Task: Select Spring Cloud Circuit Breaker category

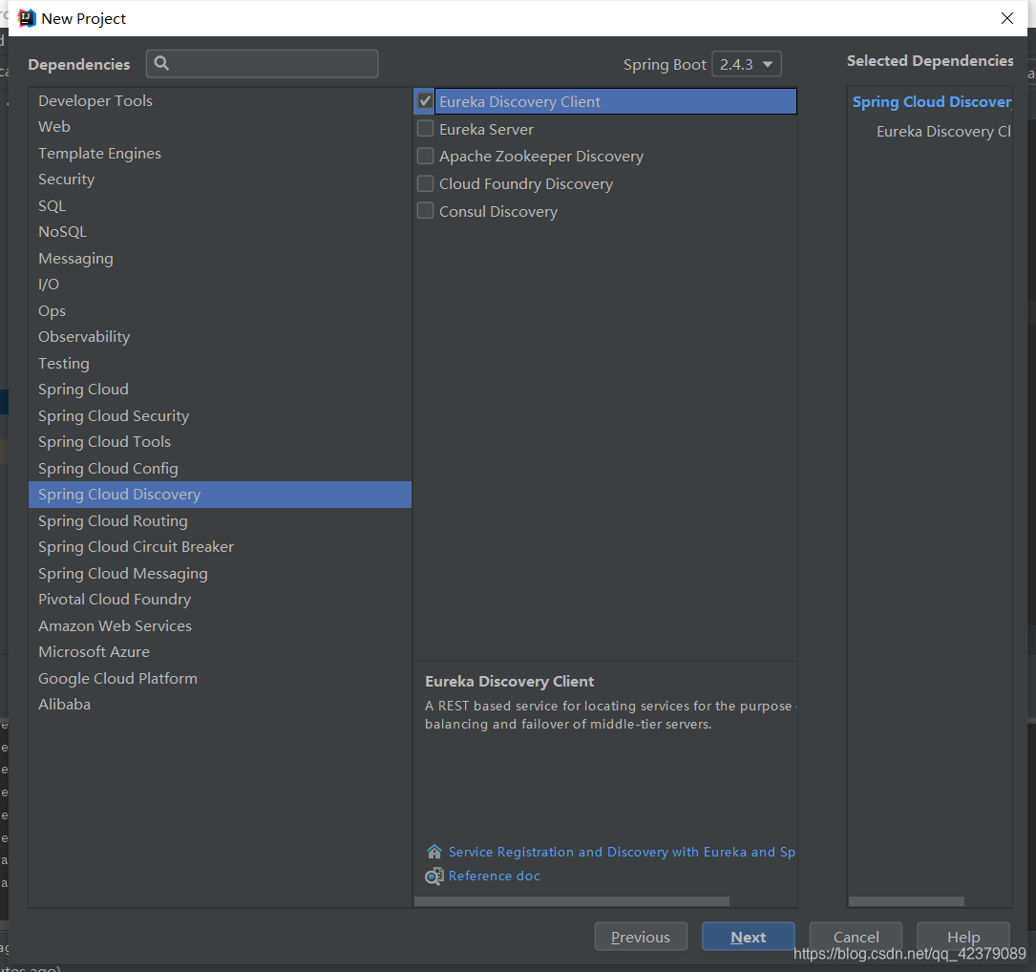Action: point(220,546)
